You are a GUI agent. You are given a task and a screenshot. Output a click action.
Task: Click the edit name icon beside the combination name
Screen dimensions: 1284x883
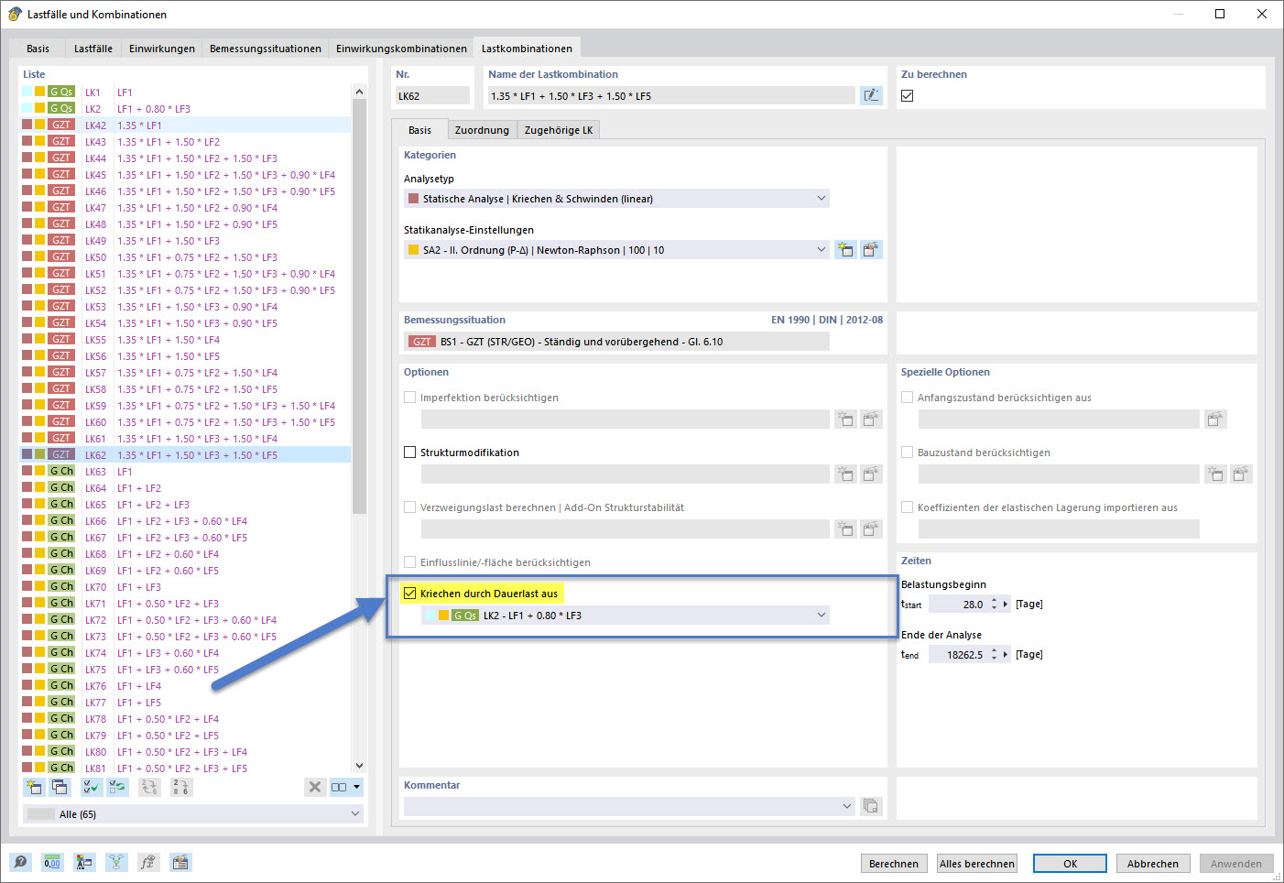[x=871, y=95]
